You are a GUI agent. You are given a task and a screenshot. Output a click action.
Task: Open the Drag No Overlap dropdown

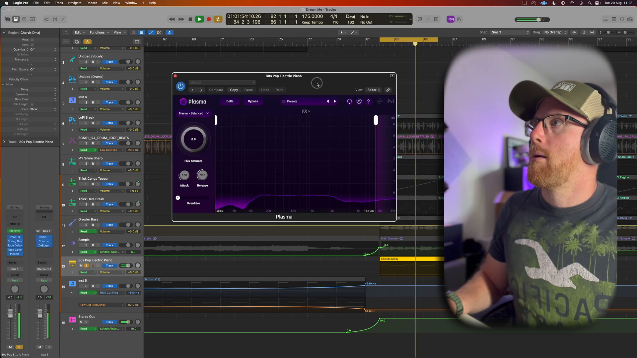[x=555, y=32]
